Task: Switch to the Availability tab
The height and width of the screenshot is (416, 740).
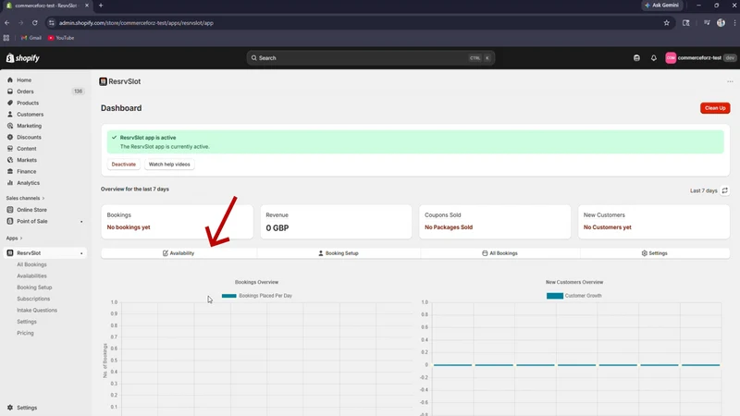Action: [179, 253]
